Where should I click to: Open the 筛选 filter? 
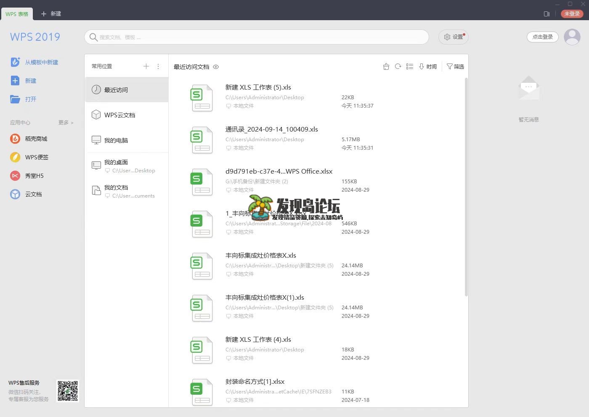[455, 66]
